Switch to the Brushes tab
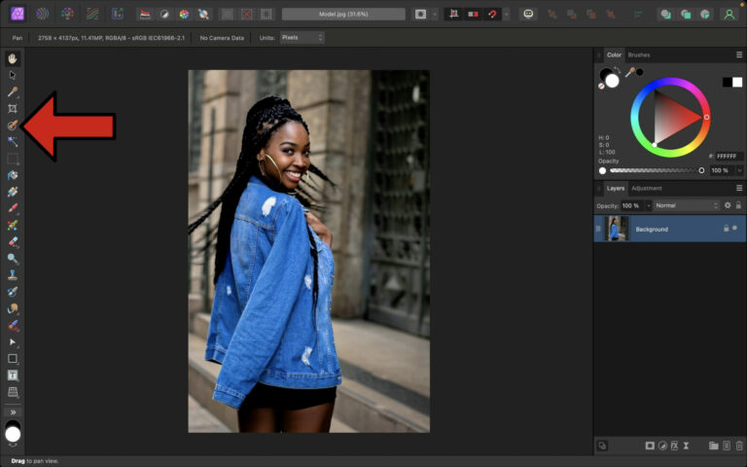 click(x=639, y=54)
